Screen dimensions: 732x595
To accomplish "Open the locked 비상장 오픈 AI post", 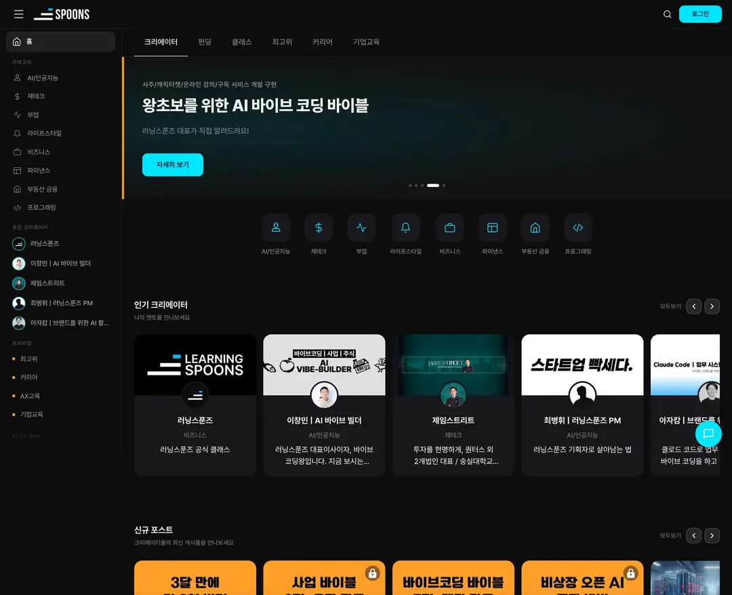I will pyautogui.click(x=582, y=578).
